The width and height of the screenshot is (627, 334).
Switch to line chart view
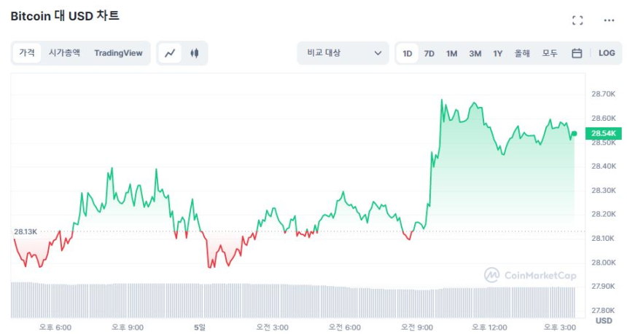pos(170,53)
